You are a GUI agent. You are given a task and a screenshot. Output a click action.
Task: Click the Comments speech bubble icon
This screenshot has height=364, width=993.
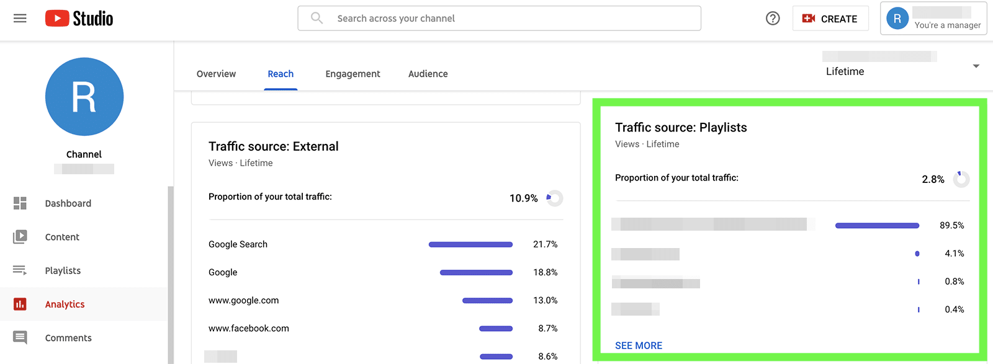tap(20, 337)
